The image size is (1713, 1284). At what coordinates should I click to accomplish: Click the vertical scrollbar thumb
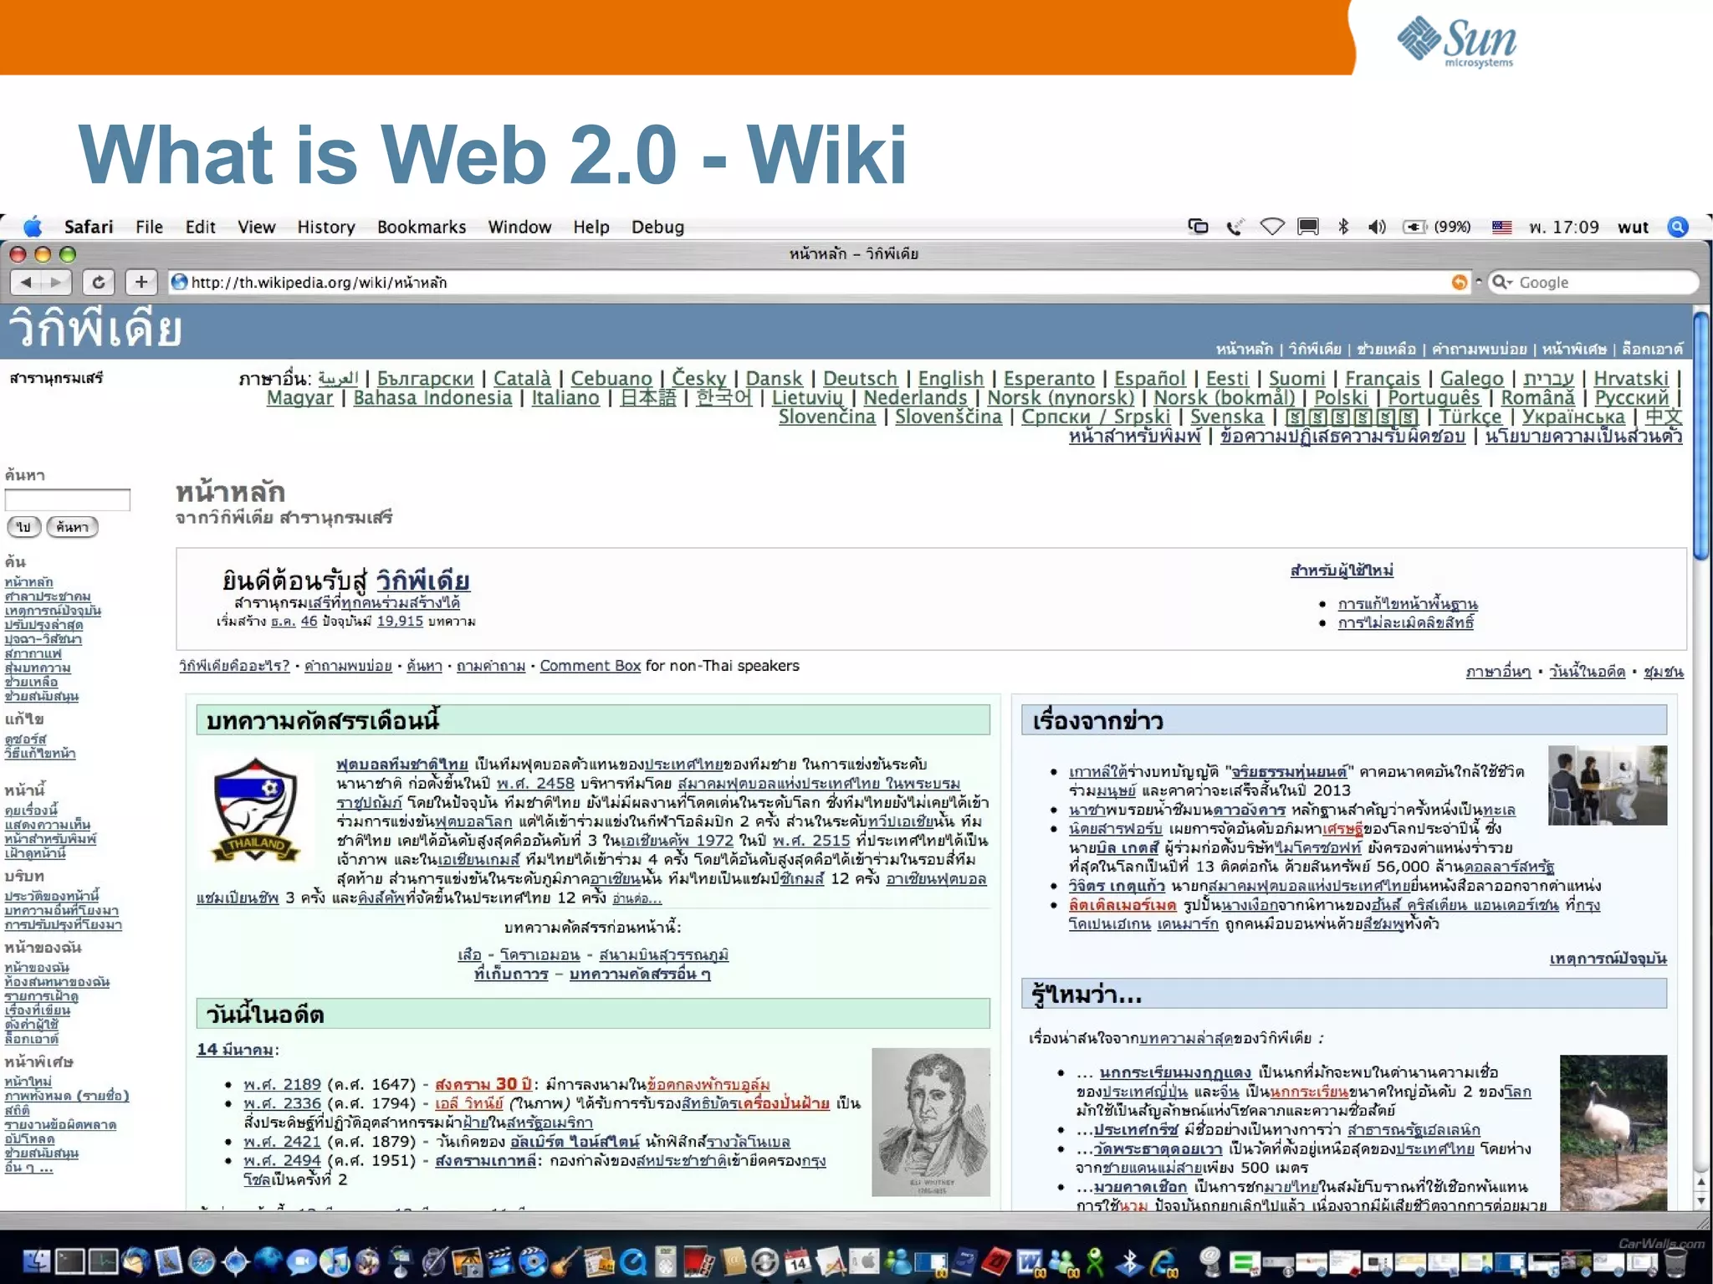coord(1701,435)
